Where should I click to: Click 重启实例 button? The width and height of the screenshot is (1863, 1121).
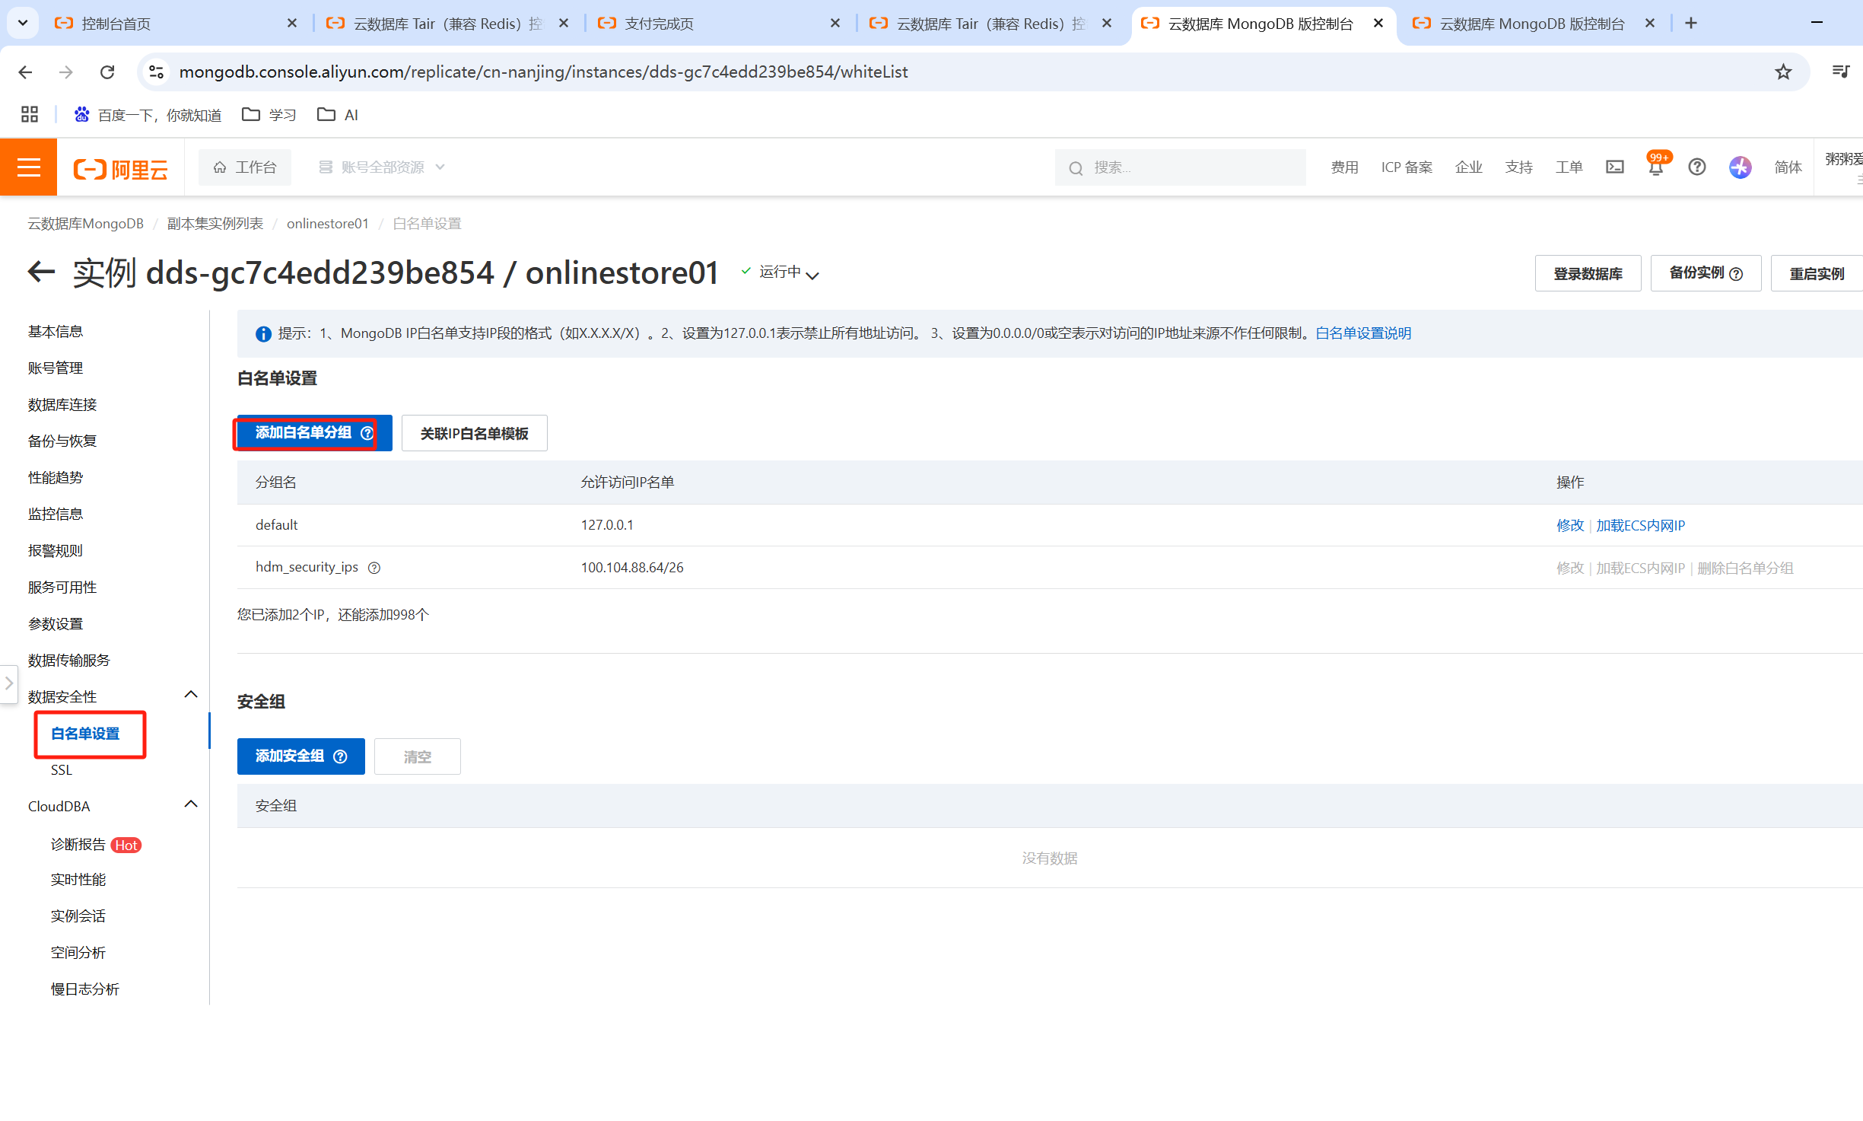click(1817, 273)
